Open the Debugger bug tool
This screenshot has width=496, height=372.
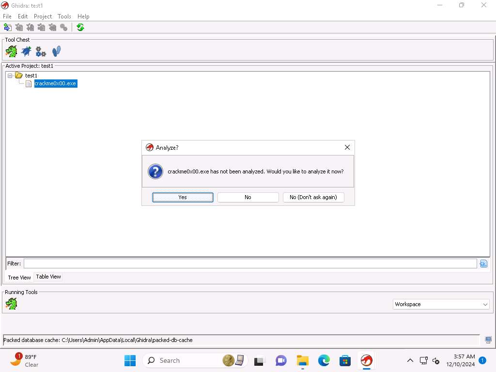[x=26, y=51]
